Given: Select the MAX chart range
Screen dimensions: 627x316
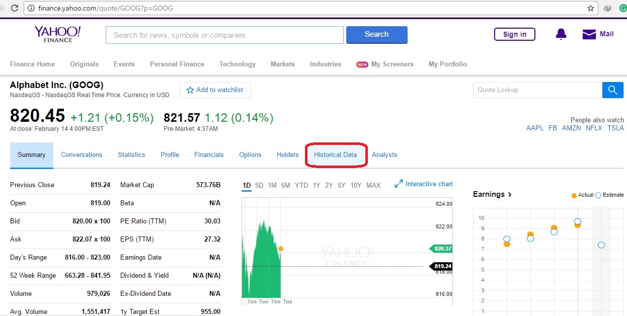Looking at the screenshot, I should tap(373, 185).
